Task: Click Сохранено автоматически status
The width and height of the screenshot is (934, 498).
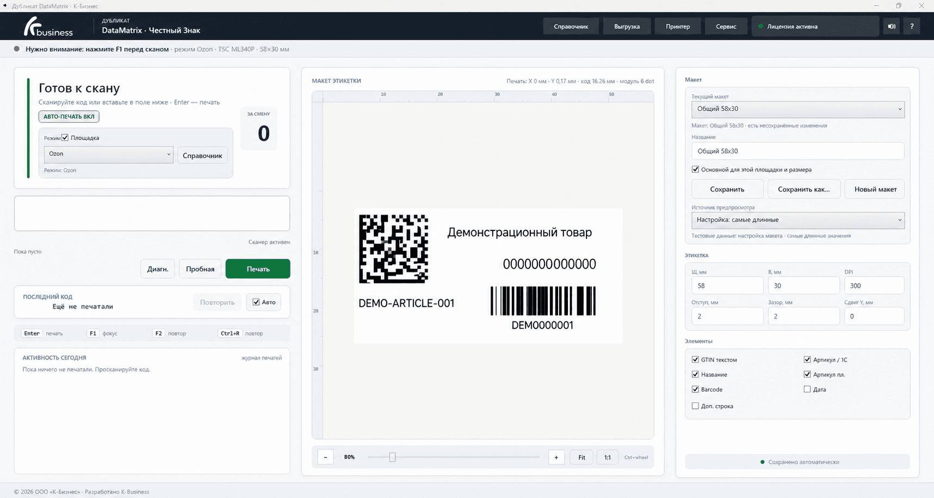Action: [797, 462]
